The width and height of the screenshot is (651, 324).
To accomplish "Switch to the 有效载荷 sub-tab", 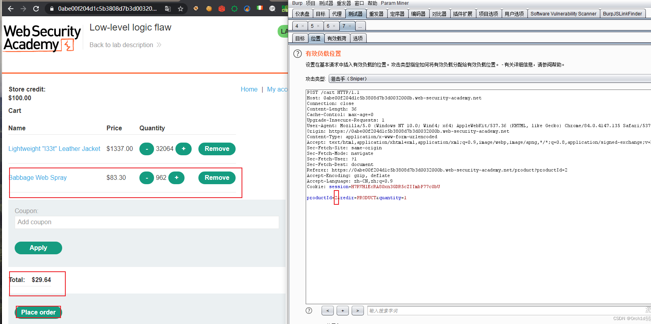I will (x=337, y=38).
